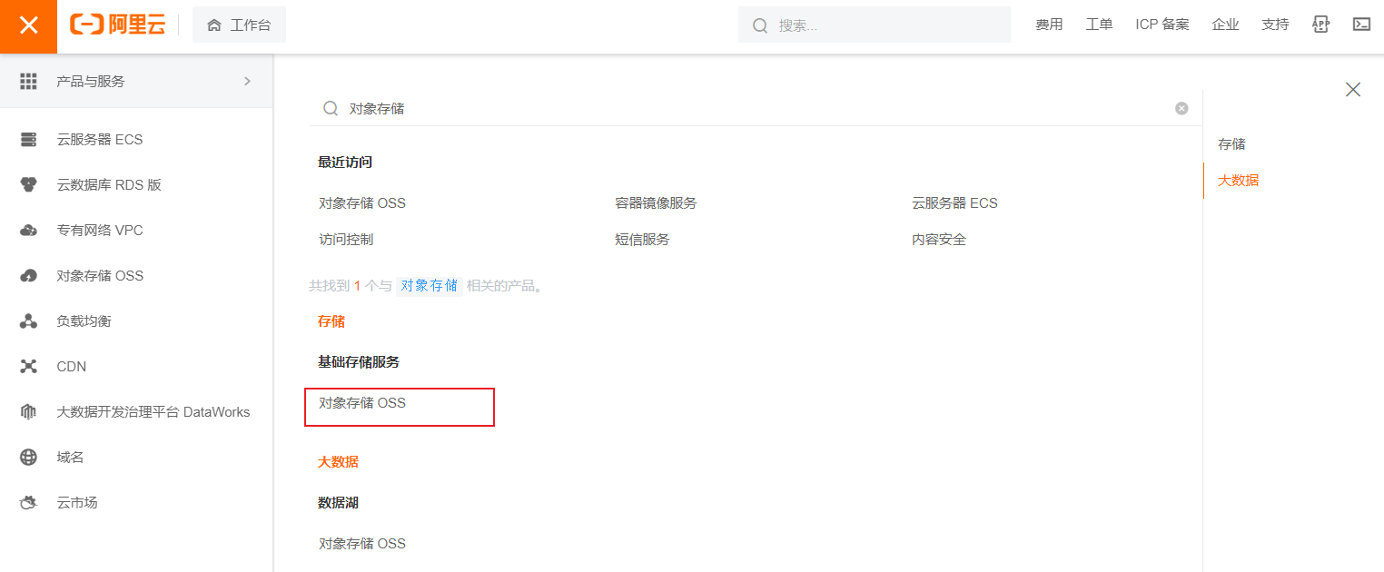Expand the 产品与服务 chevron arrow

click(x=247, y=82)
